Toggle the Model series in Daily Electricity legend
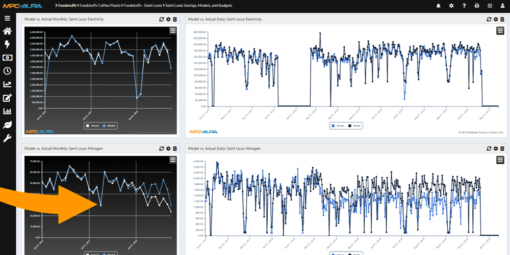Viewport: 510px width, 255px height. coord(354,126)
